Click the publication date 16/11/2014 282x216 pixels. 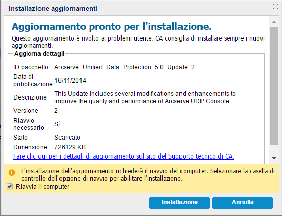pyautogui.click(x=70, y=80)
